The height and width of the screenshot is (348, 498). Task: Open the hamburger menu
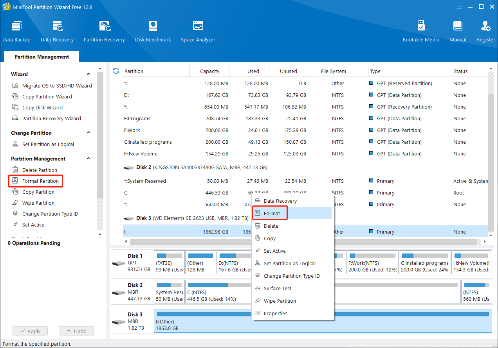(x=459, y=7)
